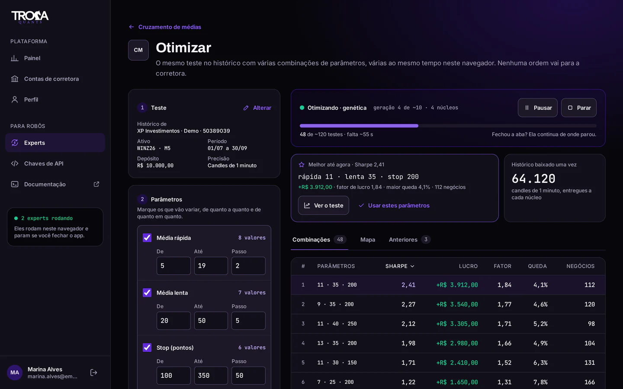Viewport: 623px width, 389px height.
Task: Uncheck the Média rápida checkbox
Action: tap(147, 238)
